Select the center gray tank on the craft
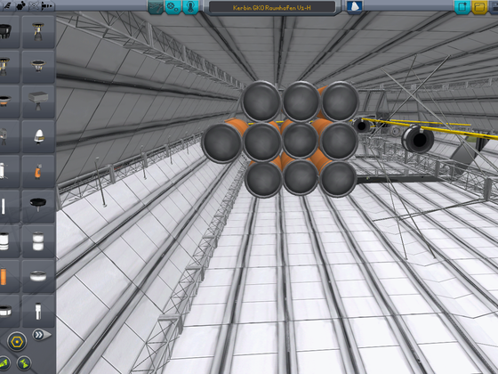The height and width of the screenshot is (374, 498). (300, 140)
